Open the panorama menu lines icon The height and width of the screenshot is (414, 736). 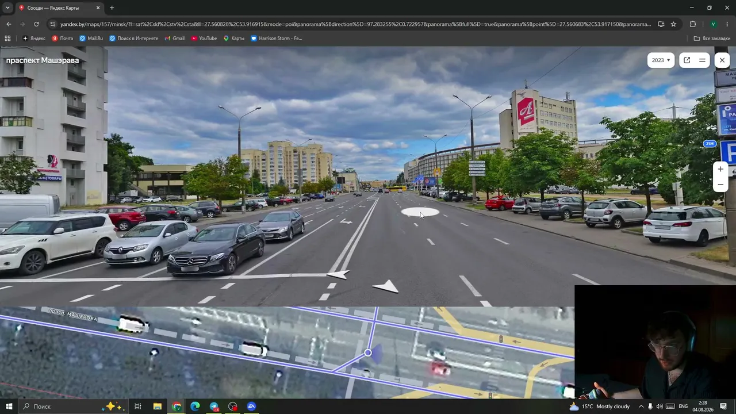pyautogui.click(x=702, y=60)
